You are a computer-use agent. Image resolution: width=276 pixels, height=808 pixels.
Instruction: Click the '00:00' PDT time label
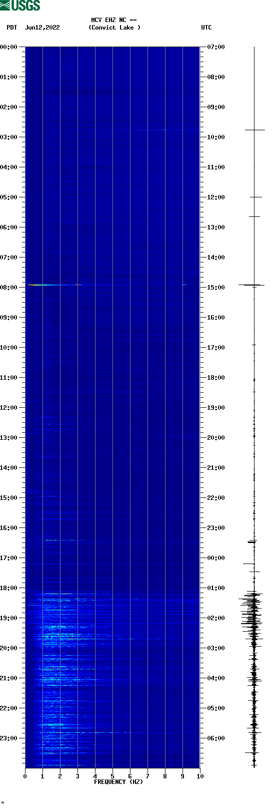point(9,47)
